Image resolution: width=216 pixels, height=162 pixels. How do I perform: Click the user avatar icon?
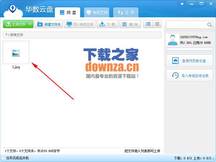coord(172,40)
